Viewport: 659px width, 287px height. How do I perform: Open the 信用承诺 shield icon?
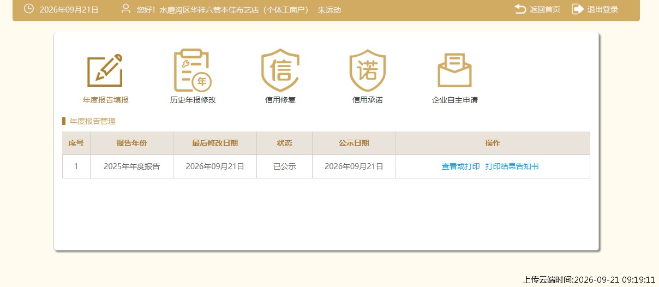368,70
